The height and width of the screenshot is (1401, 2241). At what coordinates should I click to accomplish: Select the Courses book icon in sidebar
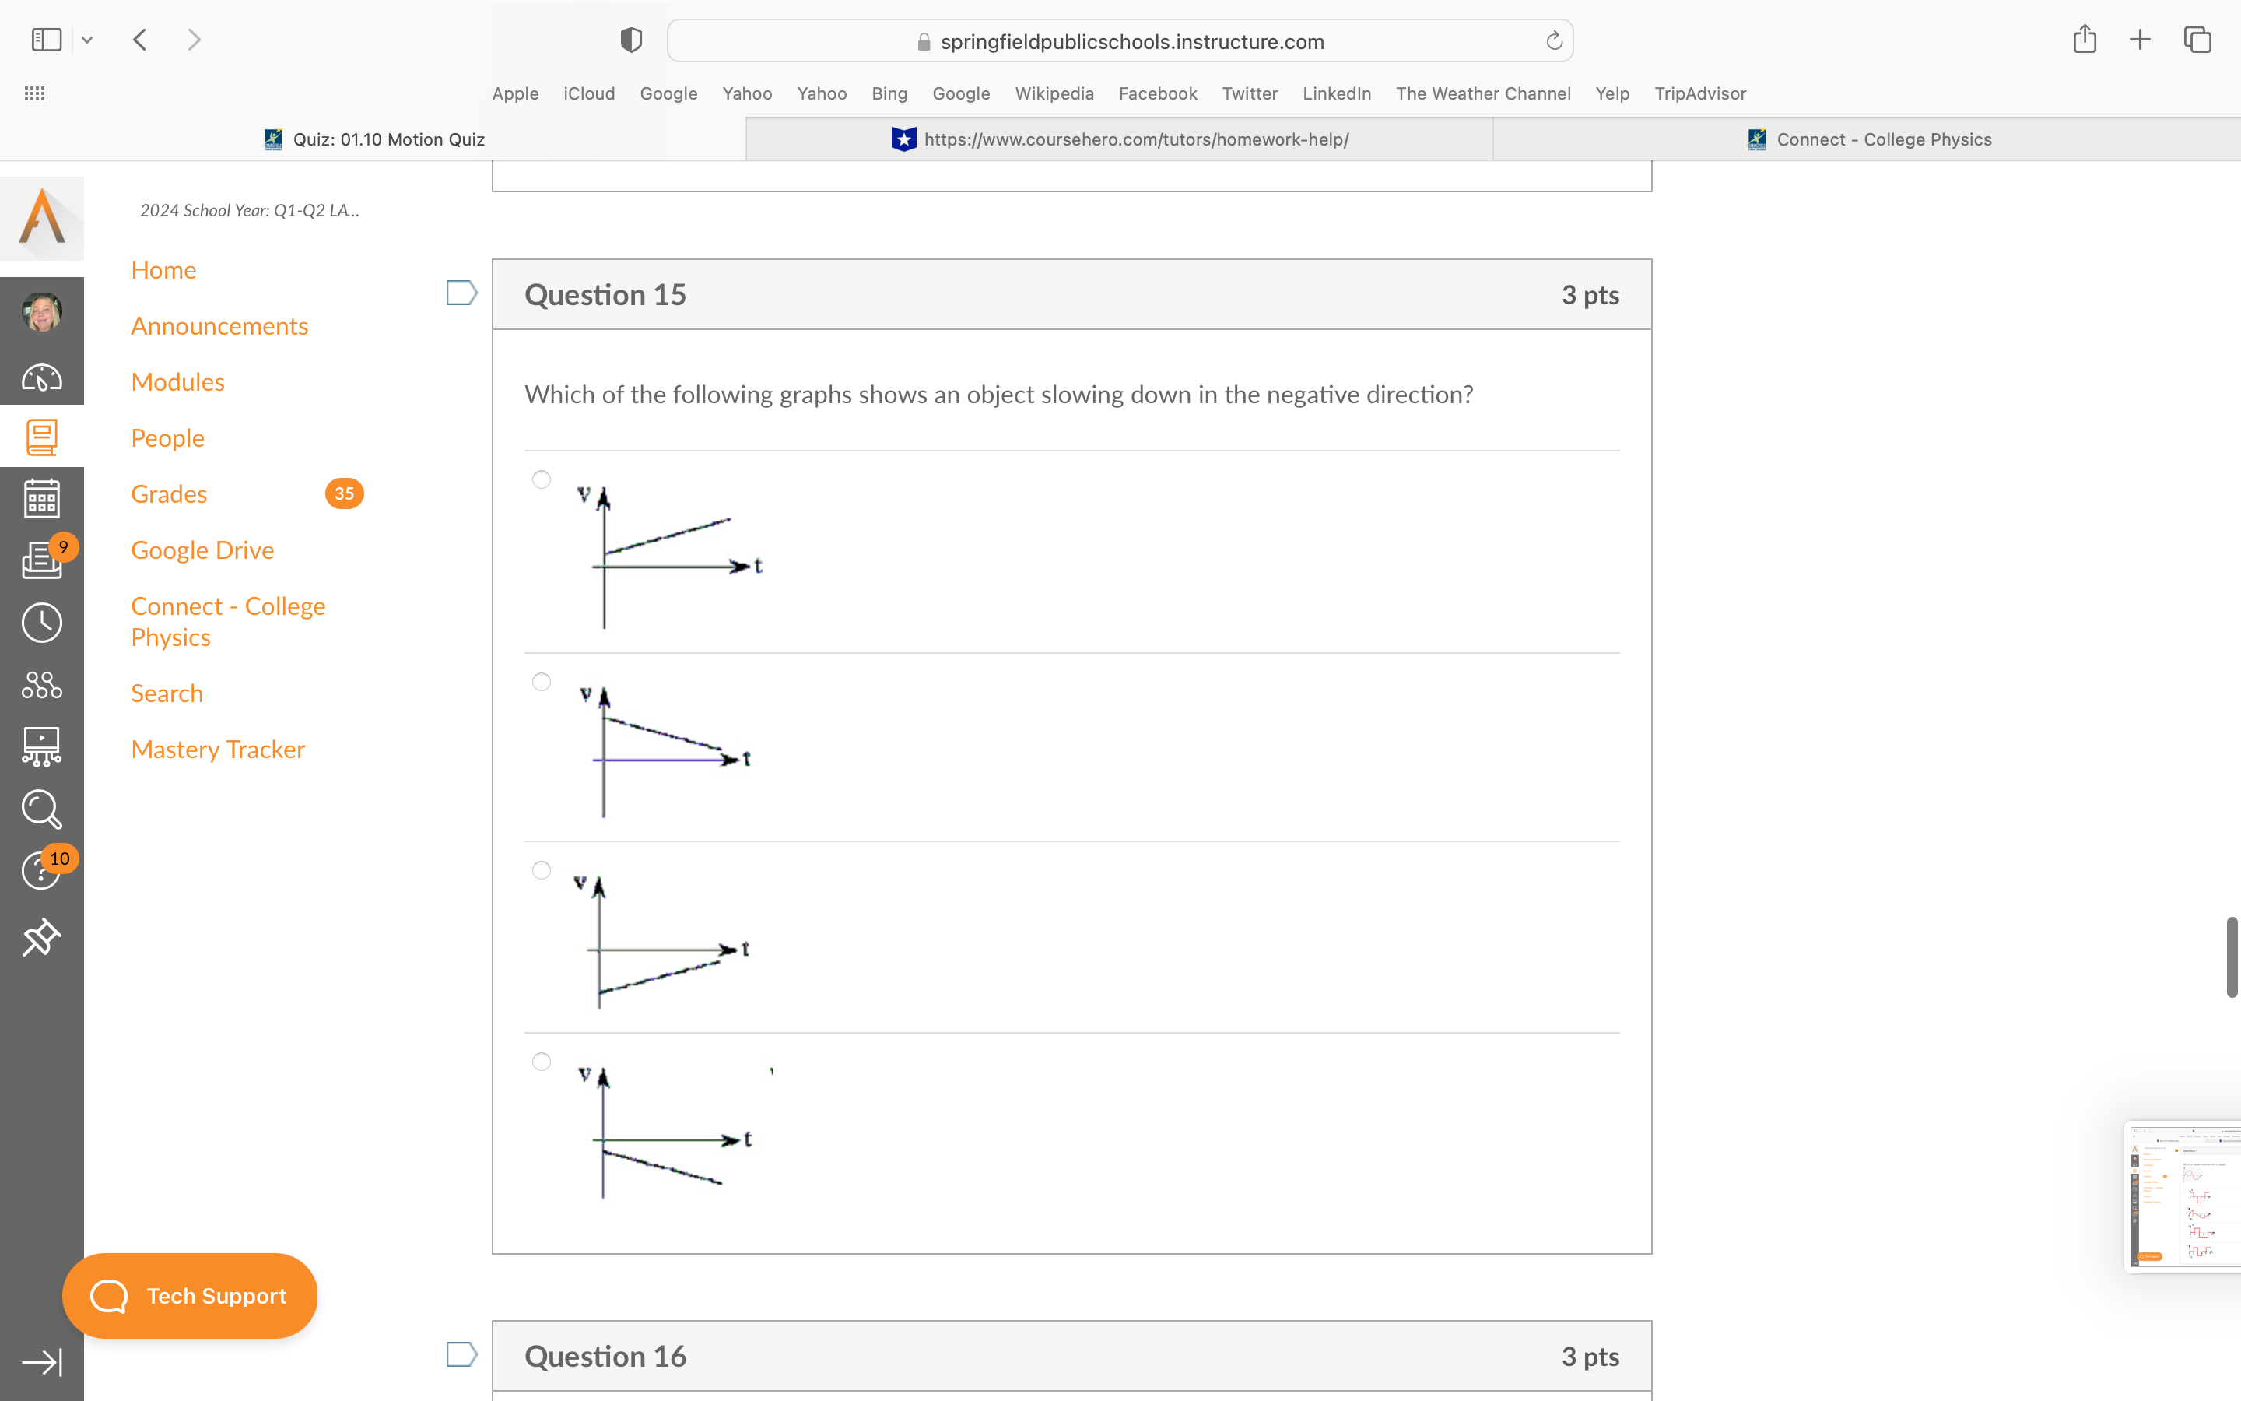click(x=42, y=437)
